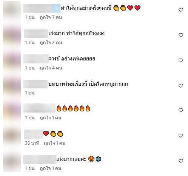Open the first commenter's profile picture
This screenshot has width=188, height=176.
click(12, 12)
